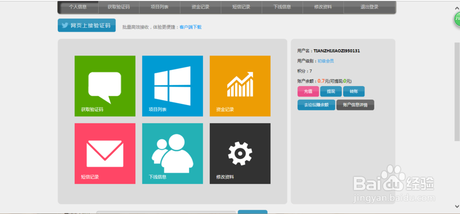The width and height of the screenshot is (460, 214).
Task: Click the scrollbar down arrow
Action: [456, 206]
